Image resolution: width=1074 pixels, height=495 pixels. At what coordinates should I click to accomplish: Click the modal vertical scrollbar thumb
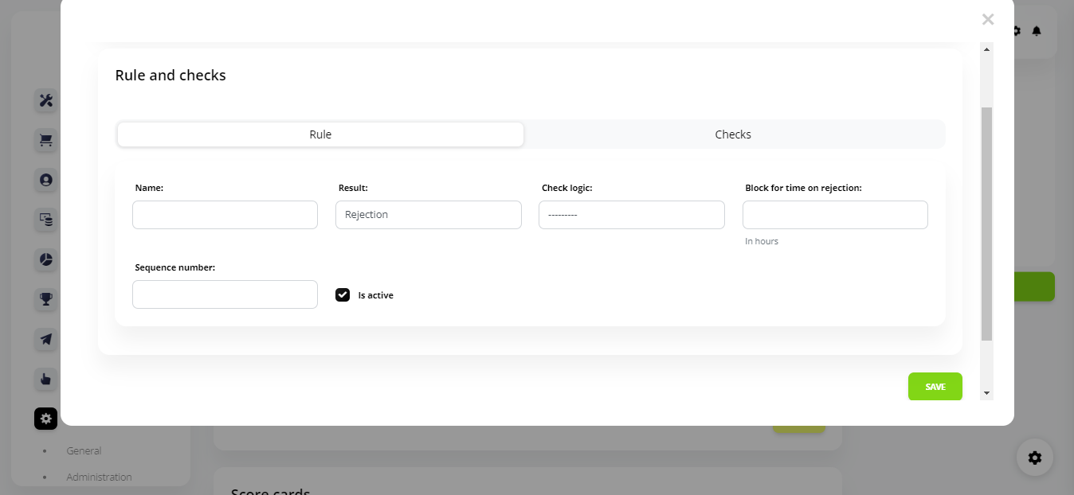[987, 224]
